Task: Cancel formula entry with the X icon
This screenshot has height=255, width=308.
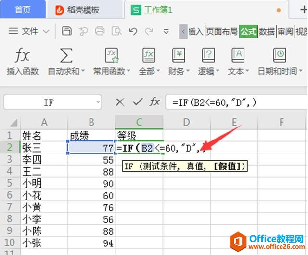Action: pos(120,102)
